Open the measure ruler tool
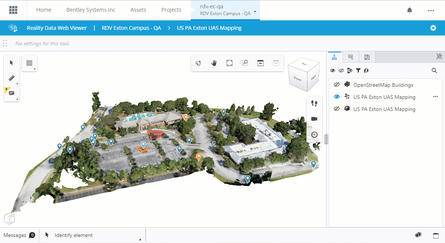The height and width of the screenshot is (243, 445). tap(11, 78)
